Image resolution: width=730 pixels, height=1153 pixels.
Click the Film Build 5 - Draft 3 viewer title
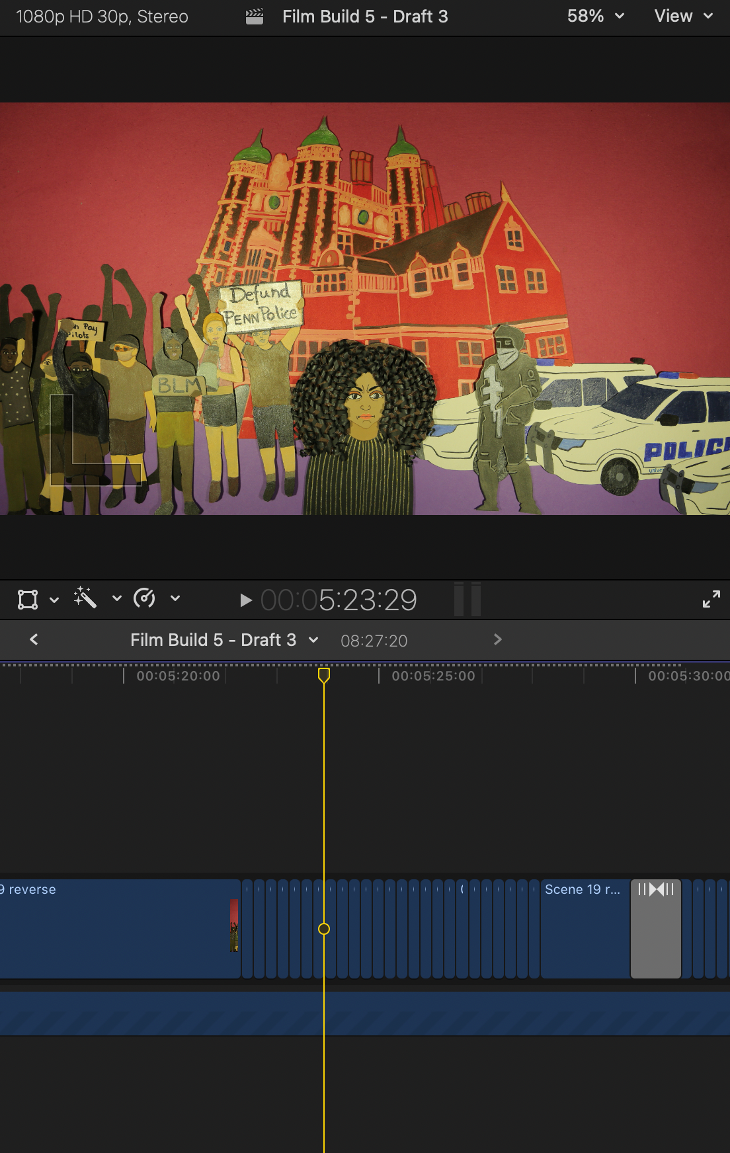click(x=365, y=17)
